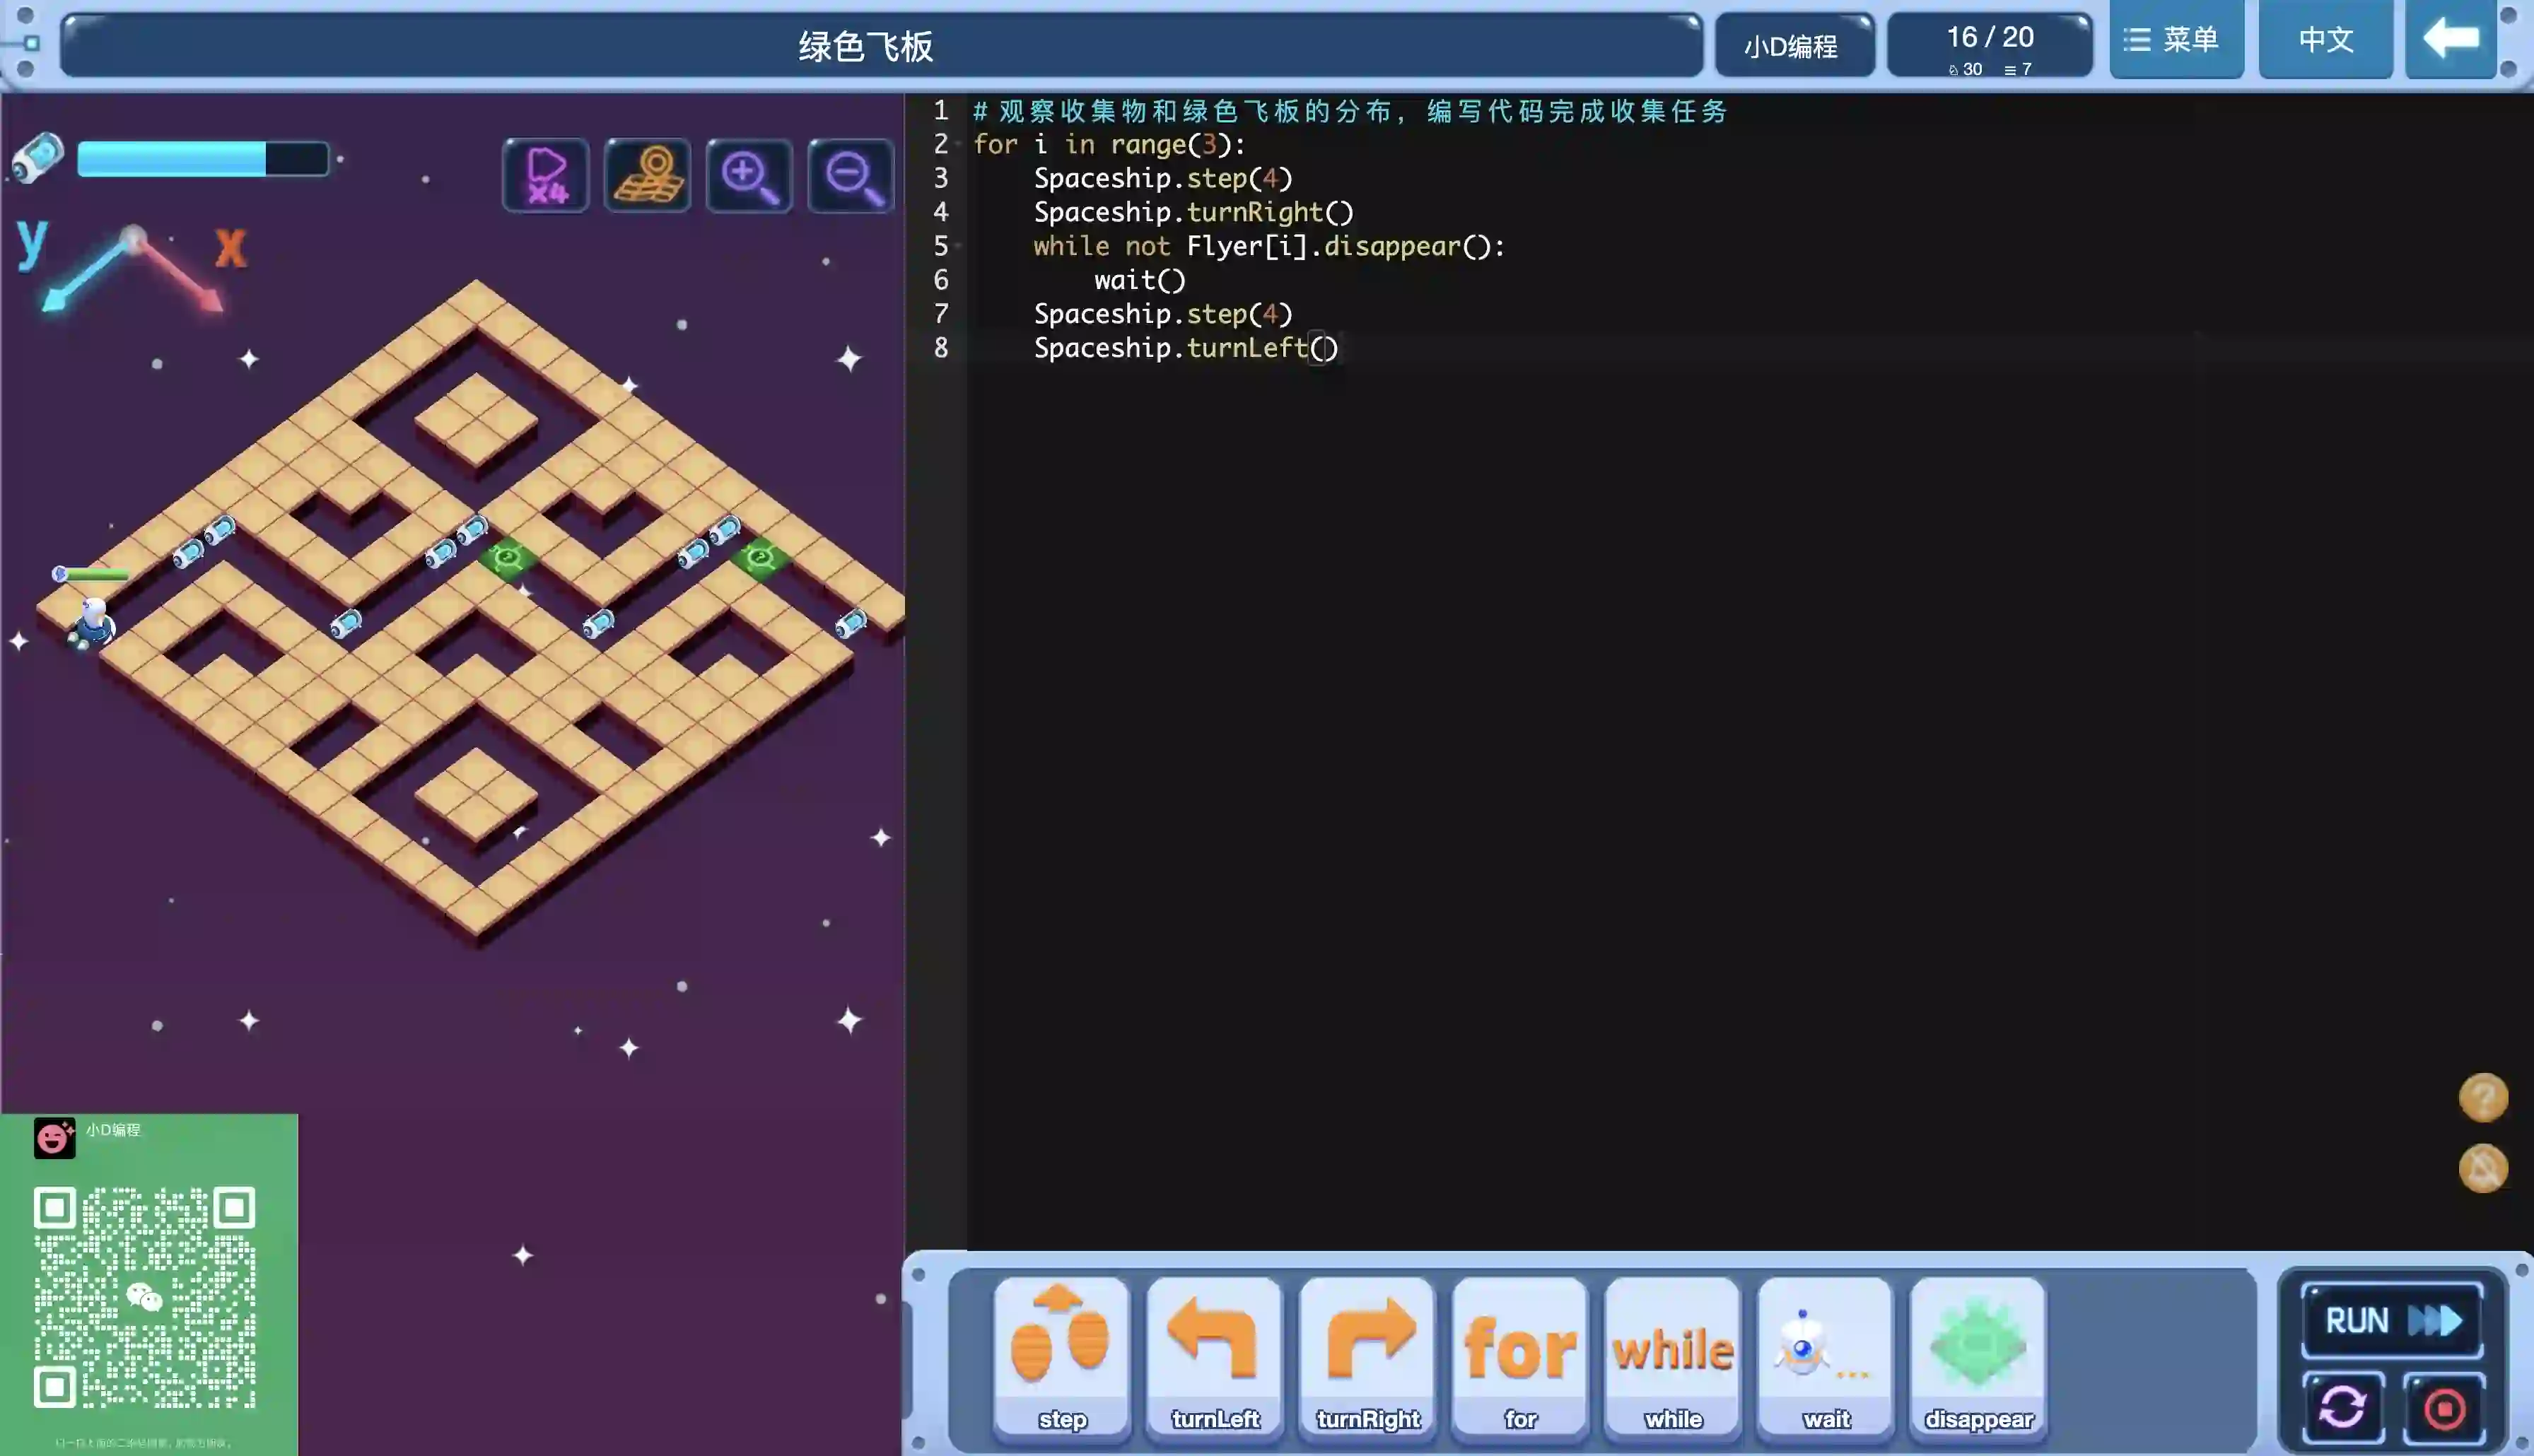Insert the turnRight command block
Screen dimensions: 2534x1456
point(1367,1355)
